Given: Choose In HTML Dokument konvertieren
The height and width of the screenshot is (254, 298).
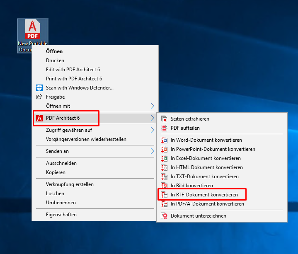Looking at the screenshot, I should [222, 167].
